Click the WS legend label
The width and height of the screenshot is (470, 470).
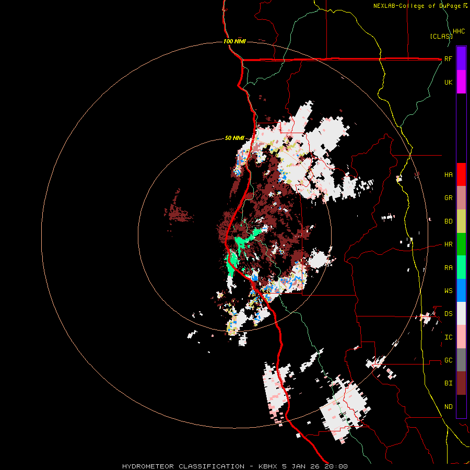pyautogui.click(x=449, y=291)
